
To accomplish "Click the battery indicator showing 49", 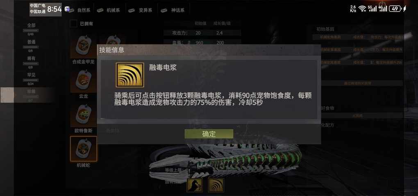I will coord(395,9).
